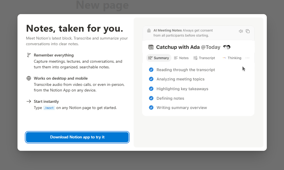
Task: Open the Transcript tab
Action: click(x=204, y=58)
